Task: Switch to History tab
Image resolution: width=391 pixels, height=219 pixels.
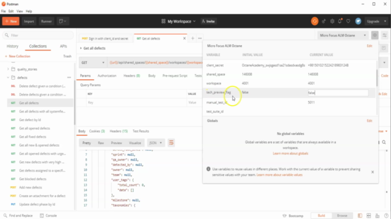Action: pos(12,46)
